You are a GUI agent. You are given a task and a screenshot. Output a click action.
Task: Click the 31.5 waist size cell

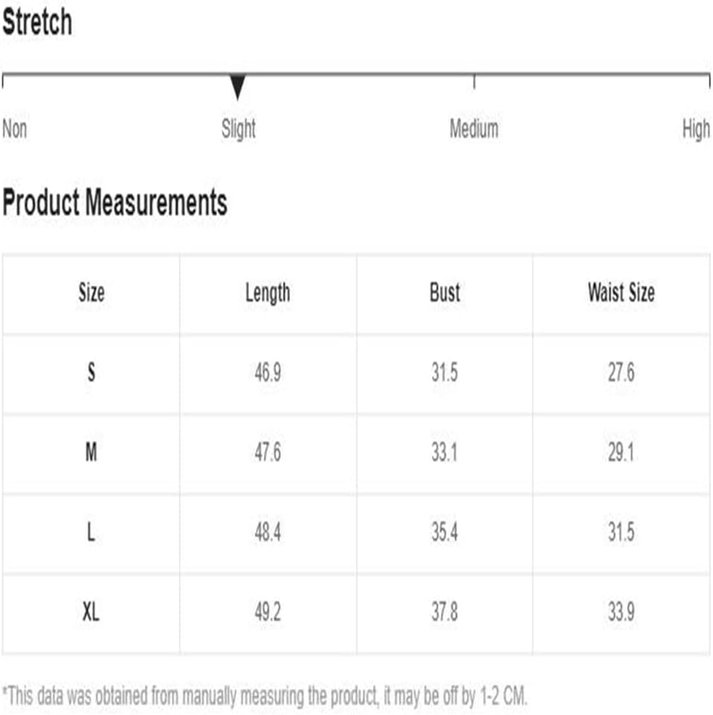(621, 532)
